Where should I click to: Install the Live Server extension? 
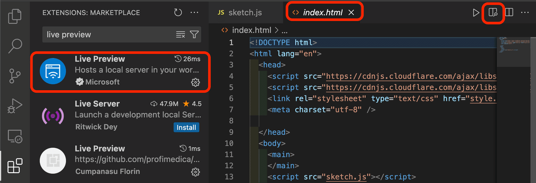185,127
